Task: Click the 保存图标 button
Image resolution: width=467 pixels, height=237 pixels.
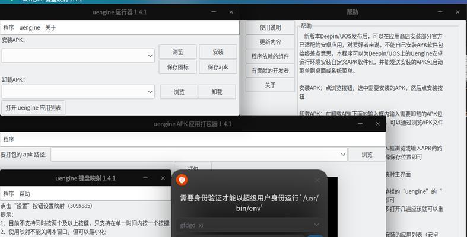Action: click(178, 67)
